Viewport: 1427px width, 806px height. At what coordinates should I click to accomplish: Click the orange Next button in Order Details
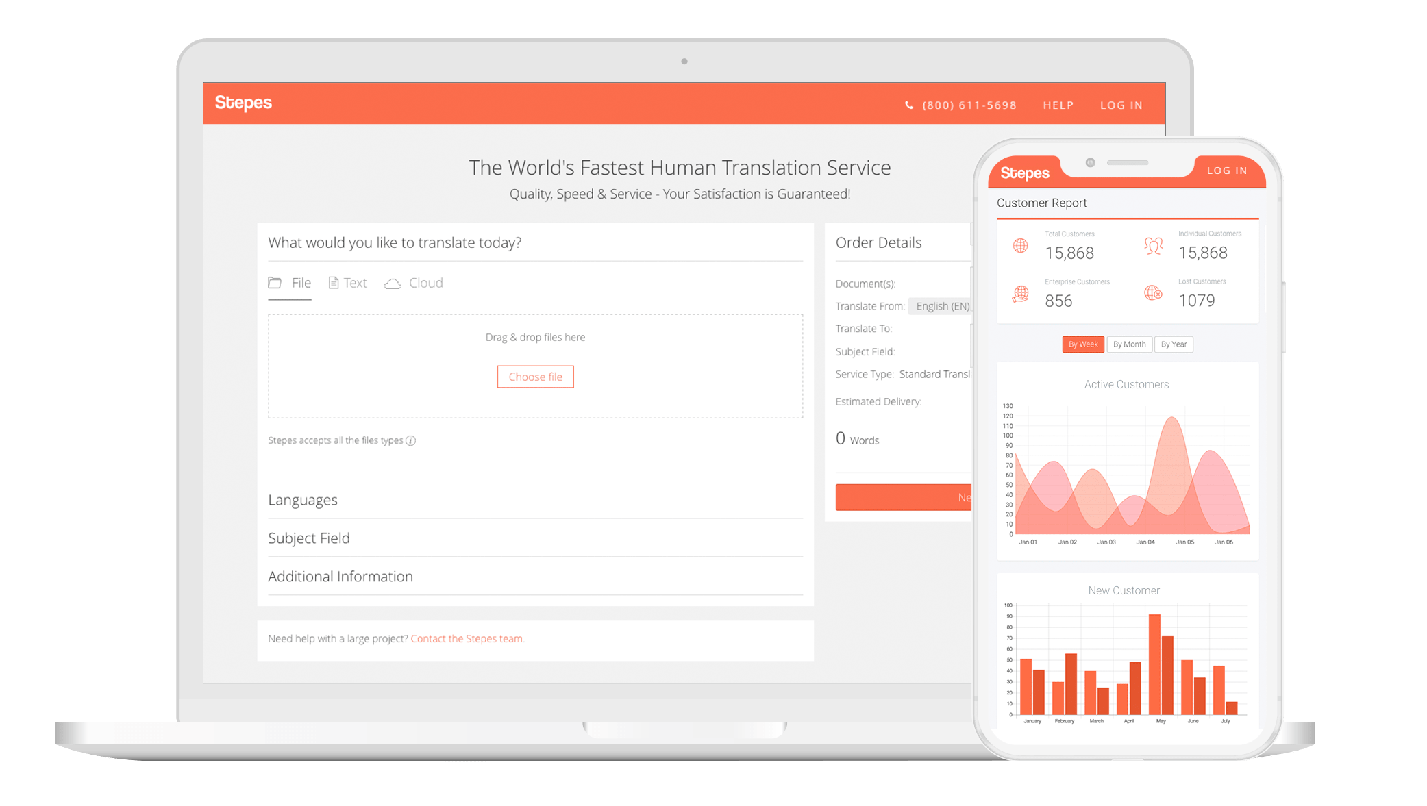tap(904, 497)
